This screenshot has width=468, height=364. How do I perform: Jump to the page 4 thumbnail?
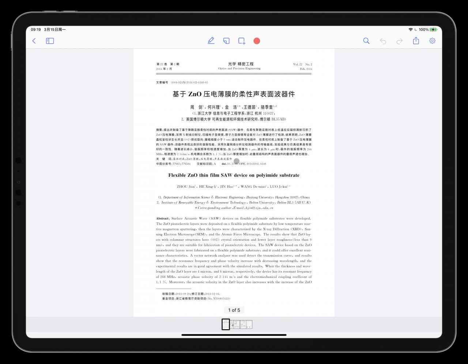pos(243,324)
